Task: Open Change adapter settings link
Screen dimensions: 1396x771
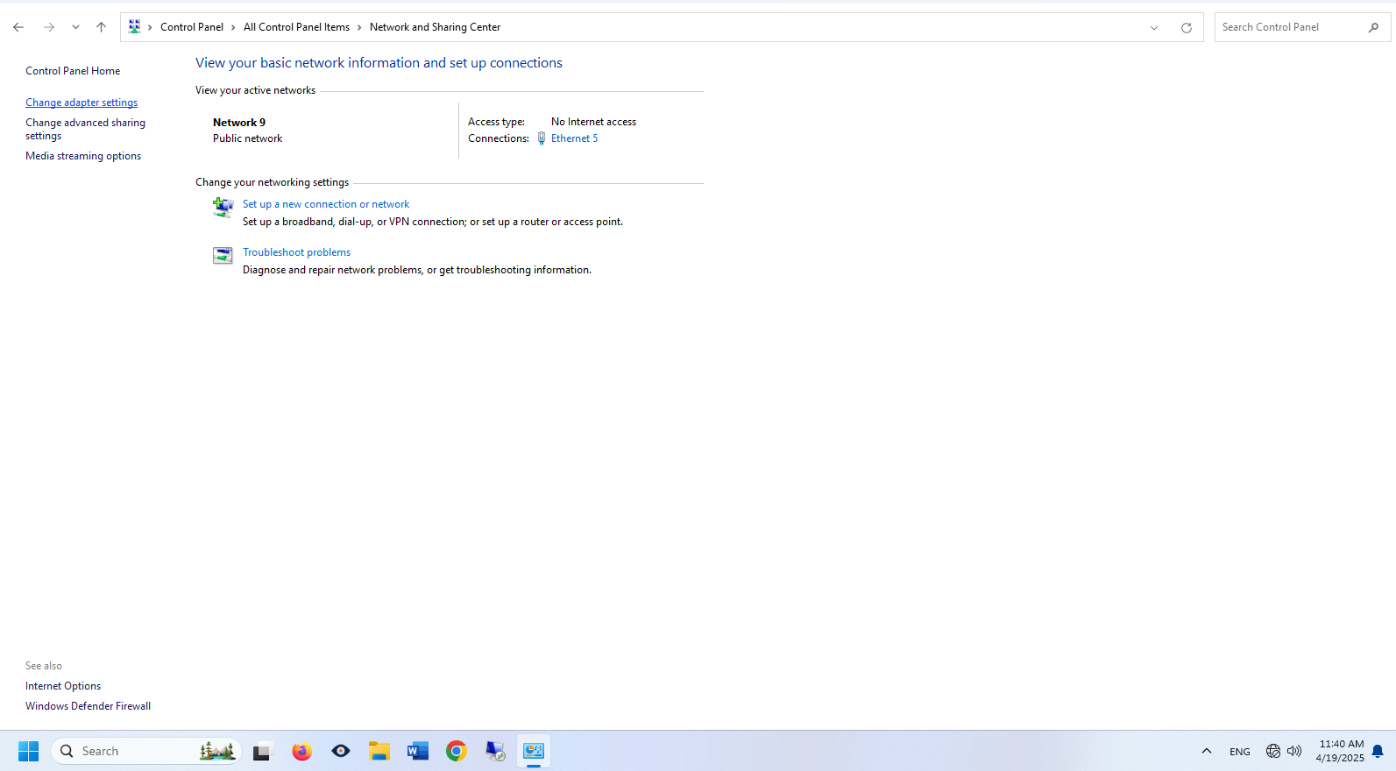Action: 81,103
